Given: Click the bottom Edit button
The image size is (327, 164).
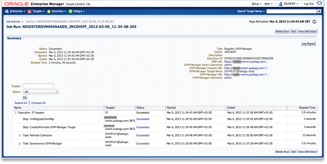Looking at the screenshot, I should point(293,151).
